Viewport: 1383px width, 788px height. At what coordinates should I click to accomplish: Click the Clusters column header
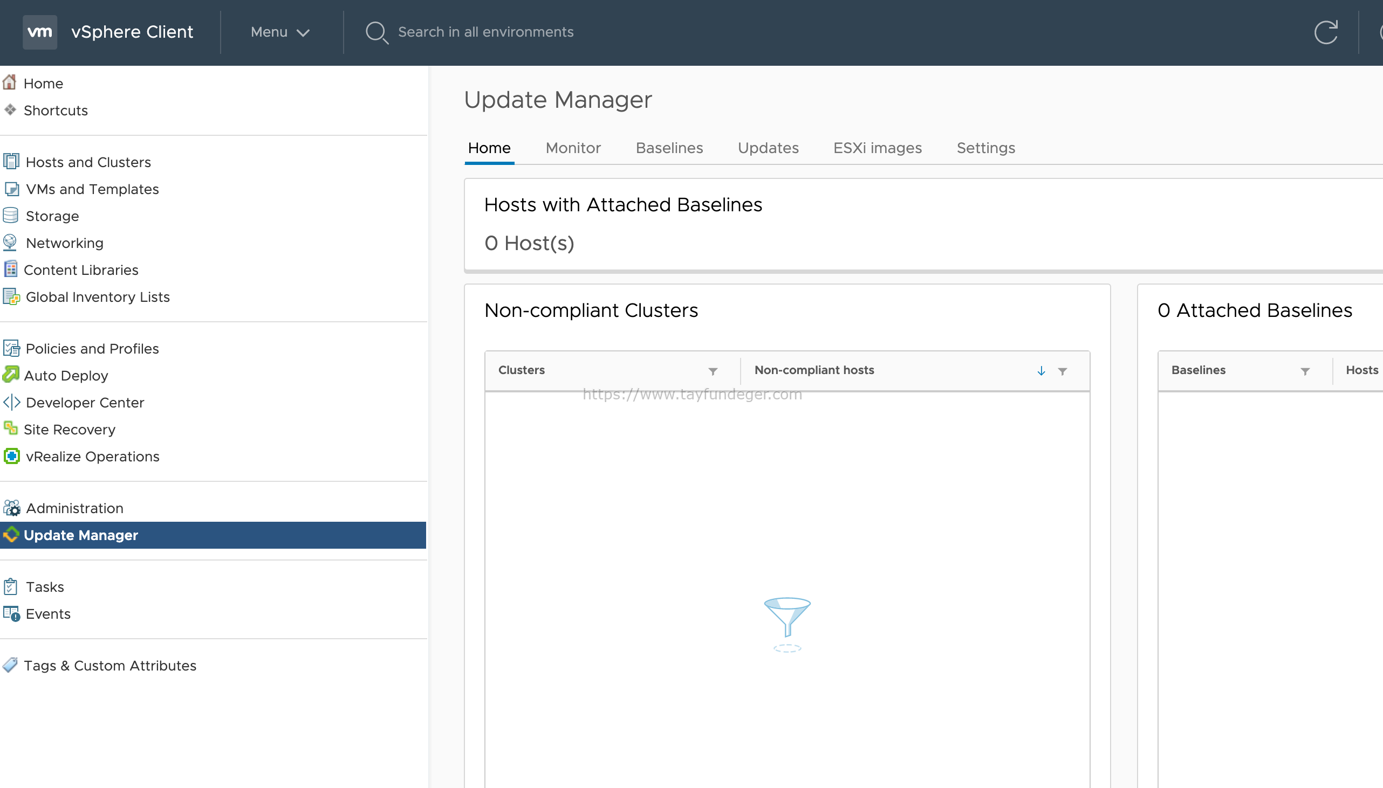522,370
